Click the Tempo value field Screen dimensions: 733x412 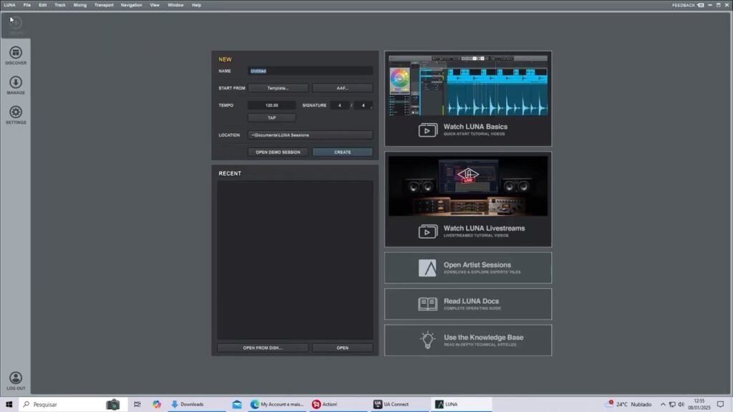click(271, 106)
